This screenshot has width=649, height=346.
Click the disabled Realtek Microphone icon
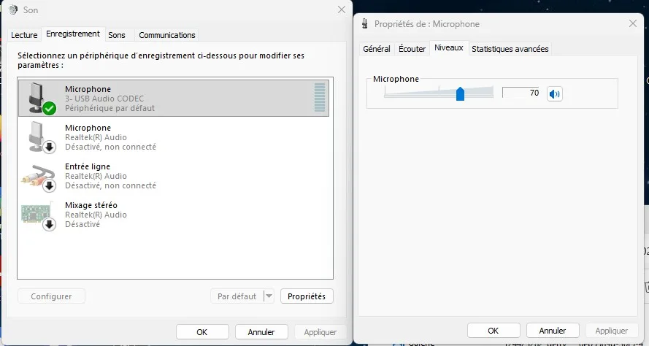coord(40,137)
